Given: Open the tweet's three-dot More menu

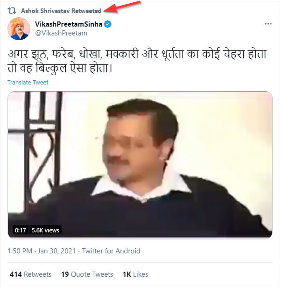Looking at the screenshot, I should [x=268, y=24].
